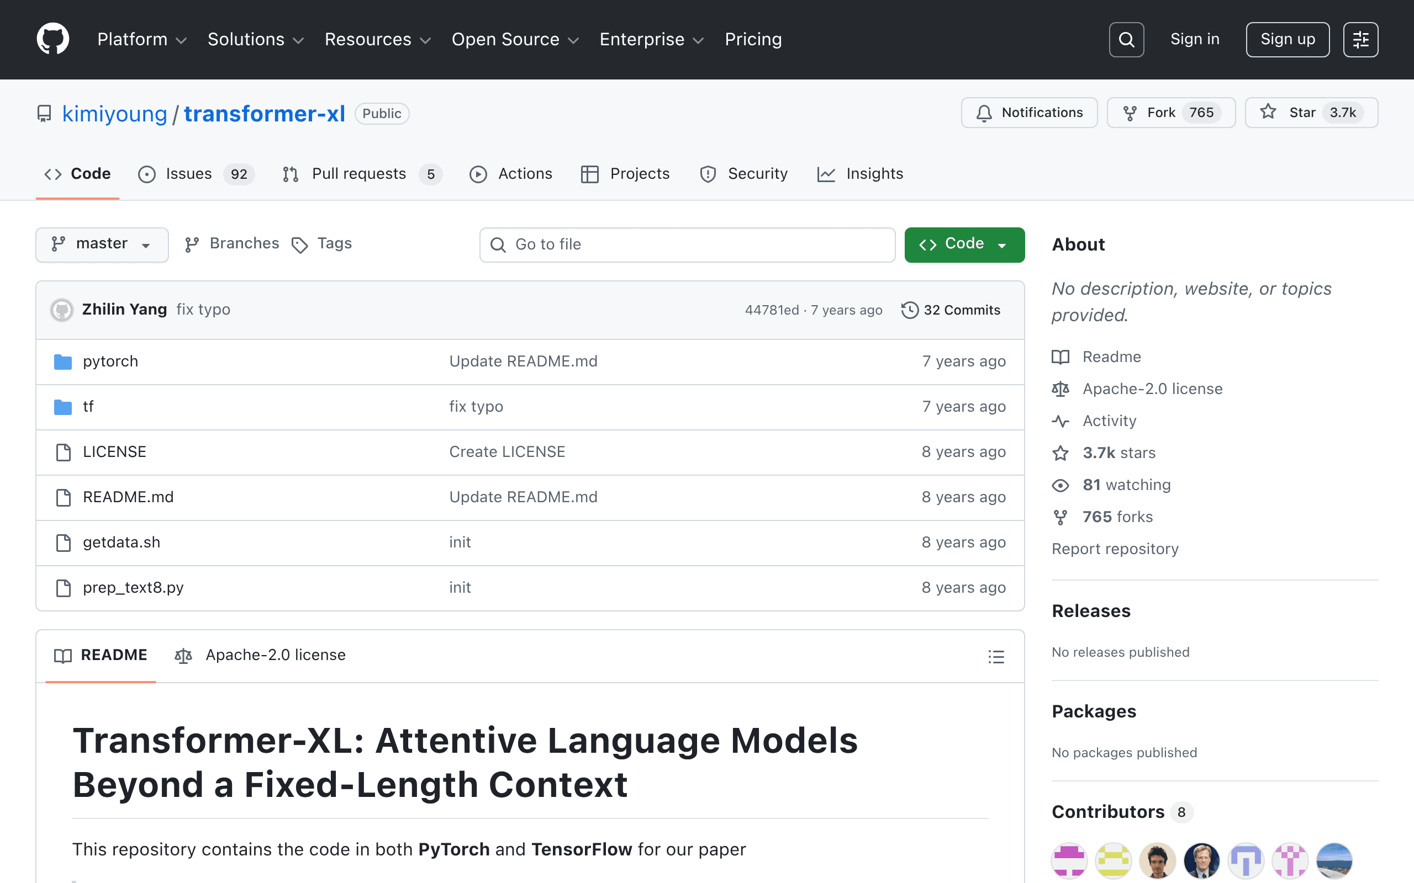Open the LICENSE file
Image resolution: width=1414 pixels, height=883 pixels.
tap(114, 452)
